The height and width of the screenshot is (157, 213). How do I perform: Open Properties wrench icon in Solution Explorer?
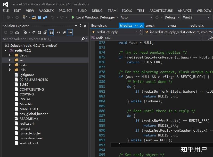pos(64,32)
